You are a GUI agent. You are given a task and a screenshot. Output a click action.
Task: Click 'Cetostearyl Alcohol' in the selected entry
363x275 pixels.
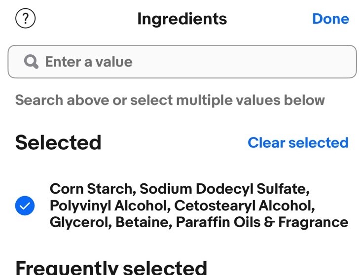pos(245,206)
